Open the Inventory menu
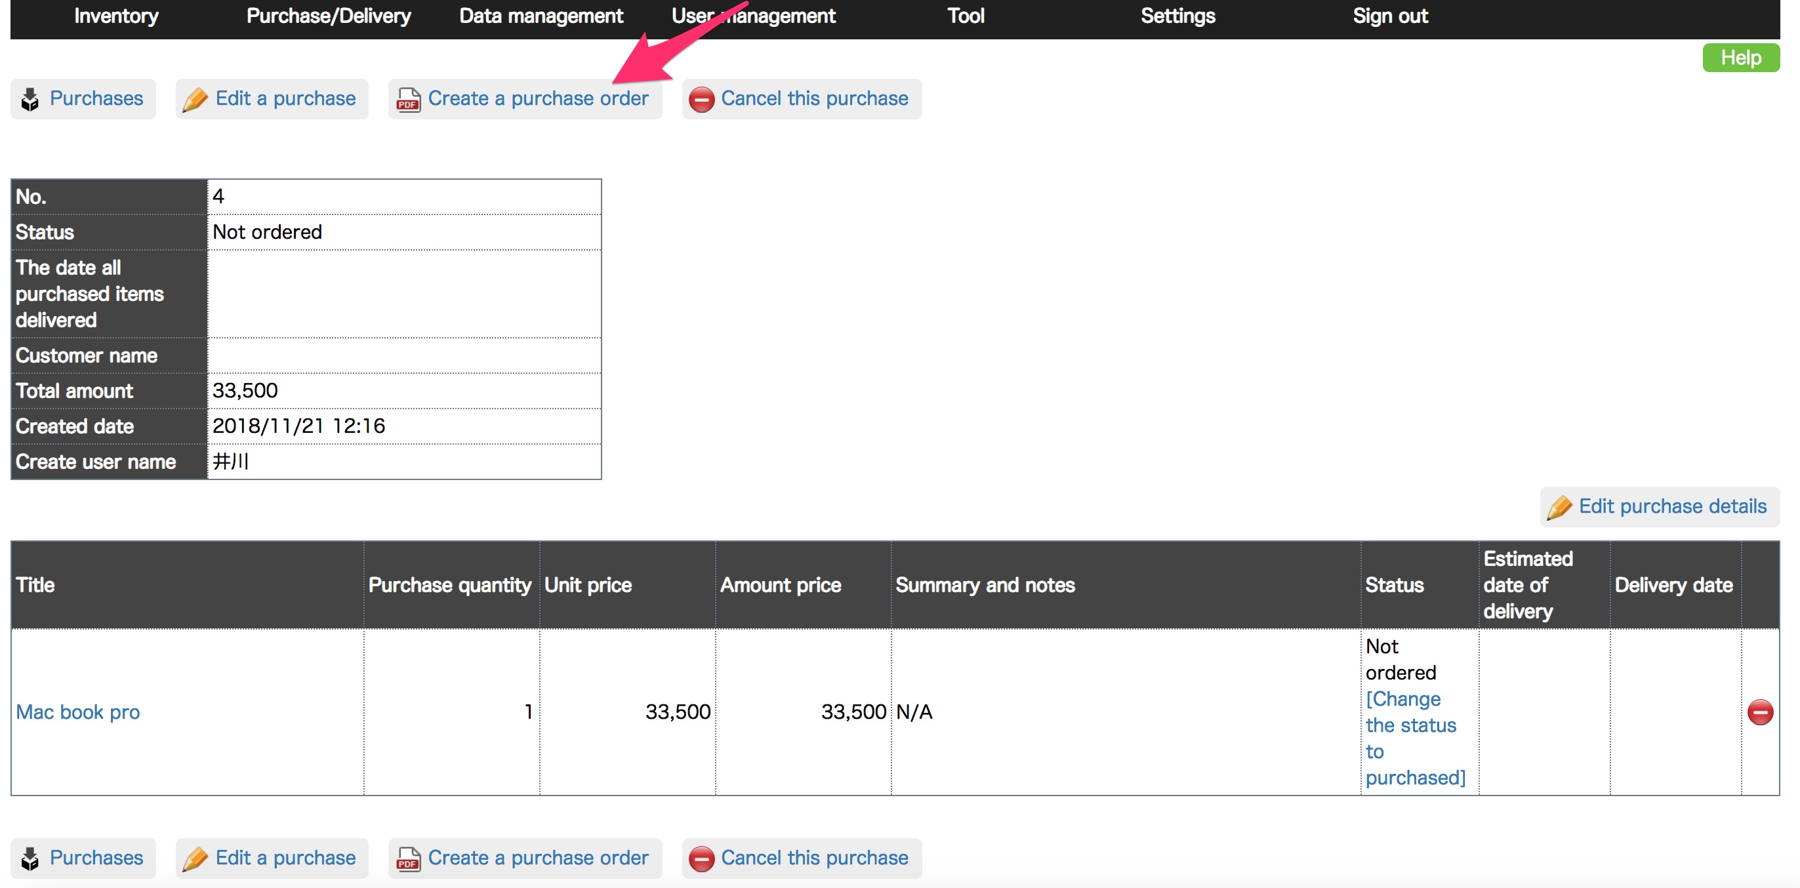The image size is (1800, 888). point(117,16)
